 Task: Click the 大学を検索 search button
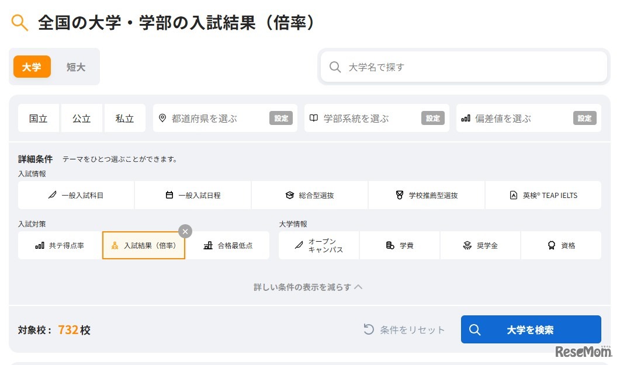tap(531, 329)
